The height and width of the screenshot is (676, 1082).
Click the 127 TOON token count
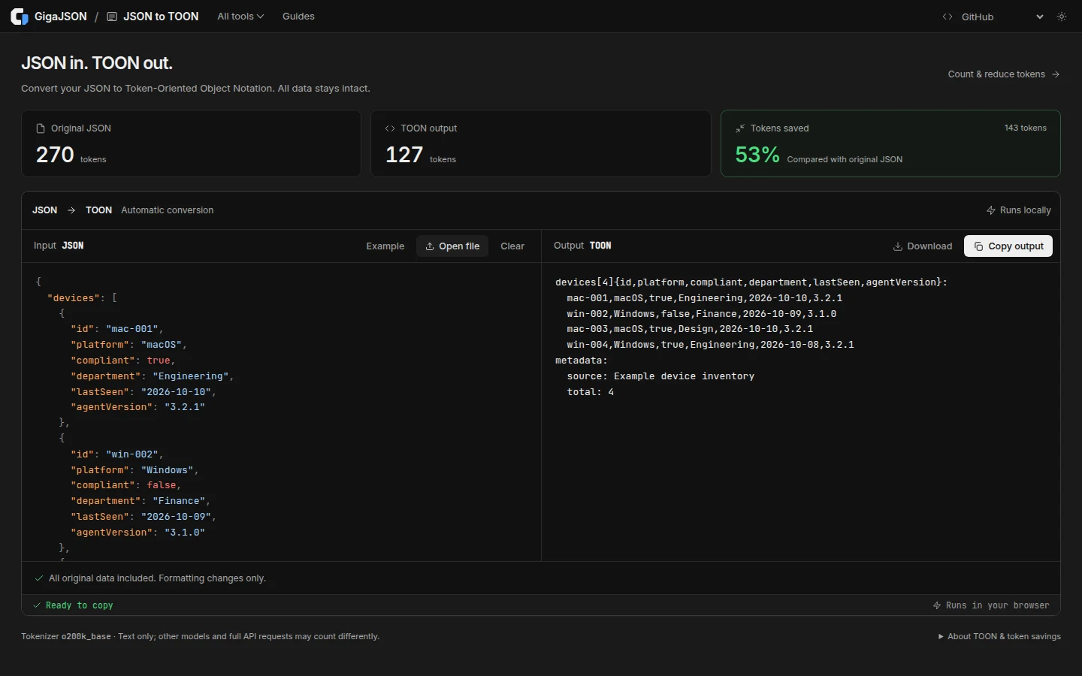[x=404, y=155]
